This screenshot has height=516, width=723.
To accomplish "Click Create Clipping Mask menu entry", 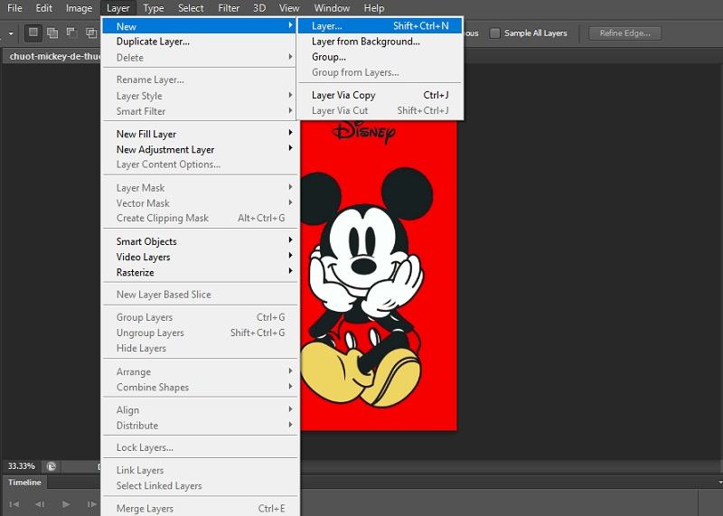I will [199, 218].
